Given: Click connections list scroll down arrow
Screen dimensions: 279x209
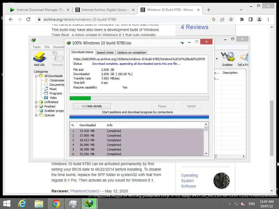Looking at the screenshot, I should [206, 153].
